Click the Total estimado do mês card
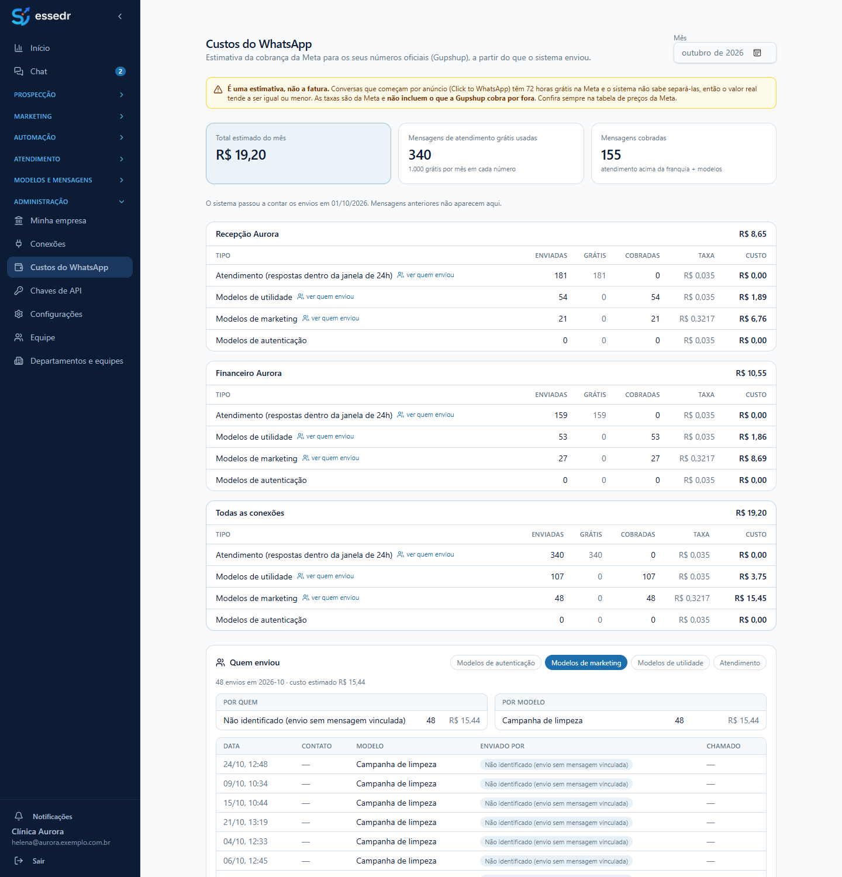Viewport: 842px width, 877px height. [298, 153]
